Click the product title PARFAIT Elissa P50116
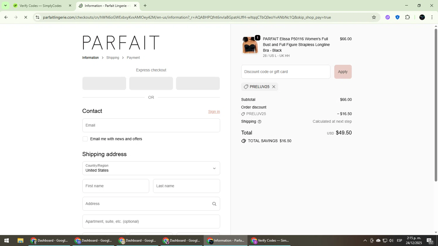The height and width of the screenshot is (246, 438). click(x=296, y=45)
